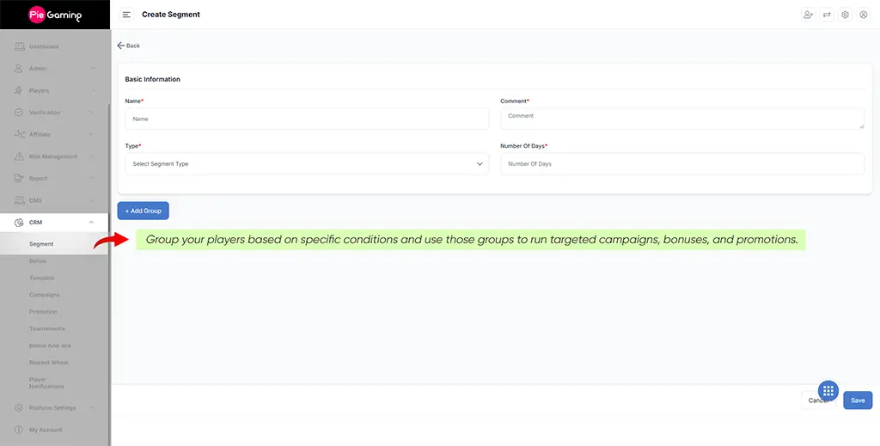The width and height of the screenshot is (880, 446).
Task: Click the Risk Management warning icon
Action: point(19,156)
